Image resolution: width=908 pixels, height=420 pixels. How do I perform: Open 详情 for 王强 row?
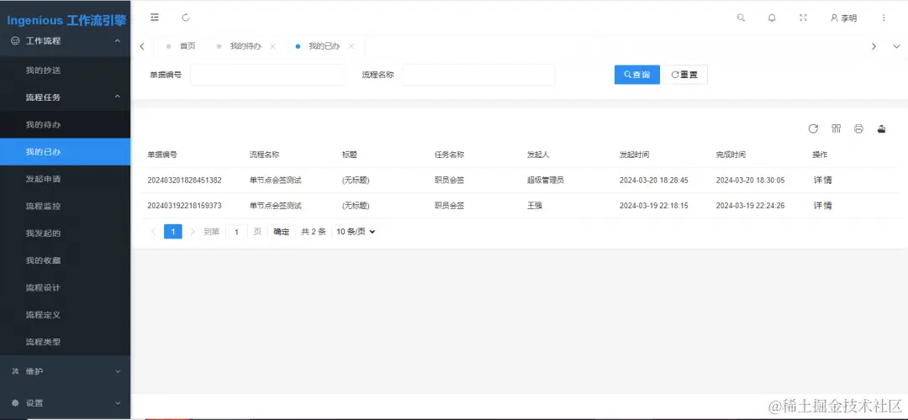point(823,205)
